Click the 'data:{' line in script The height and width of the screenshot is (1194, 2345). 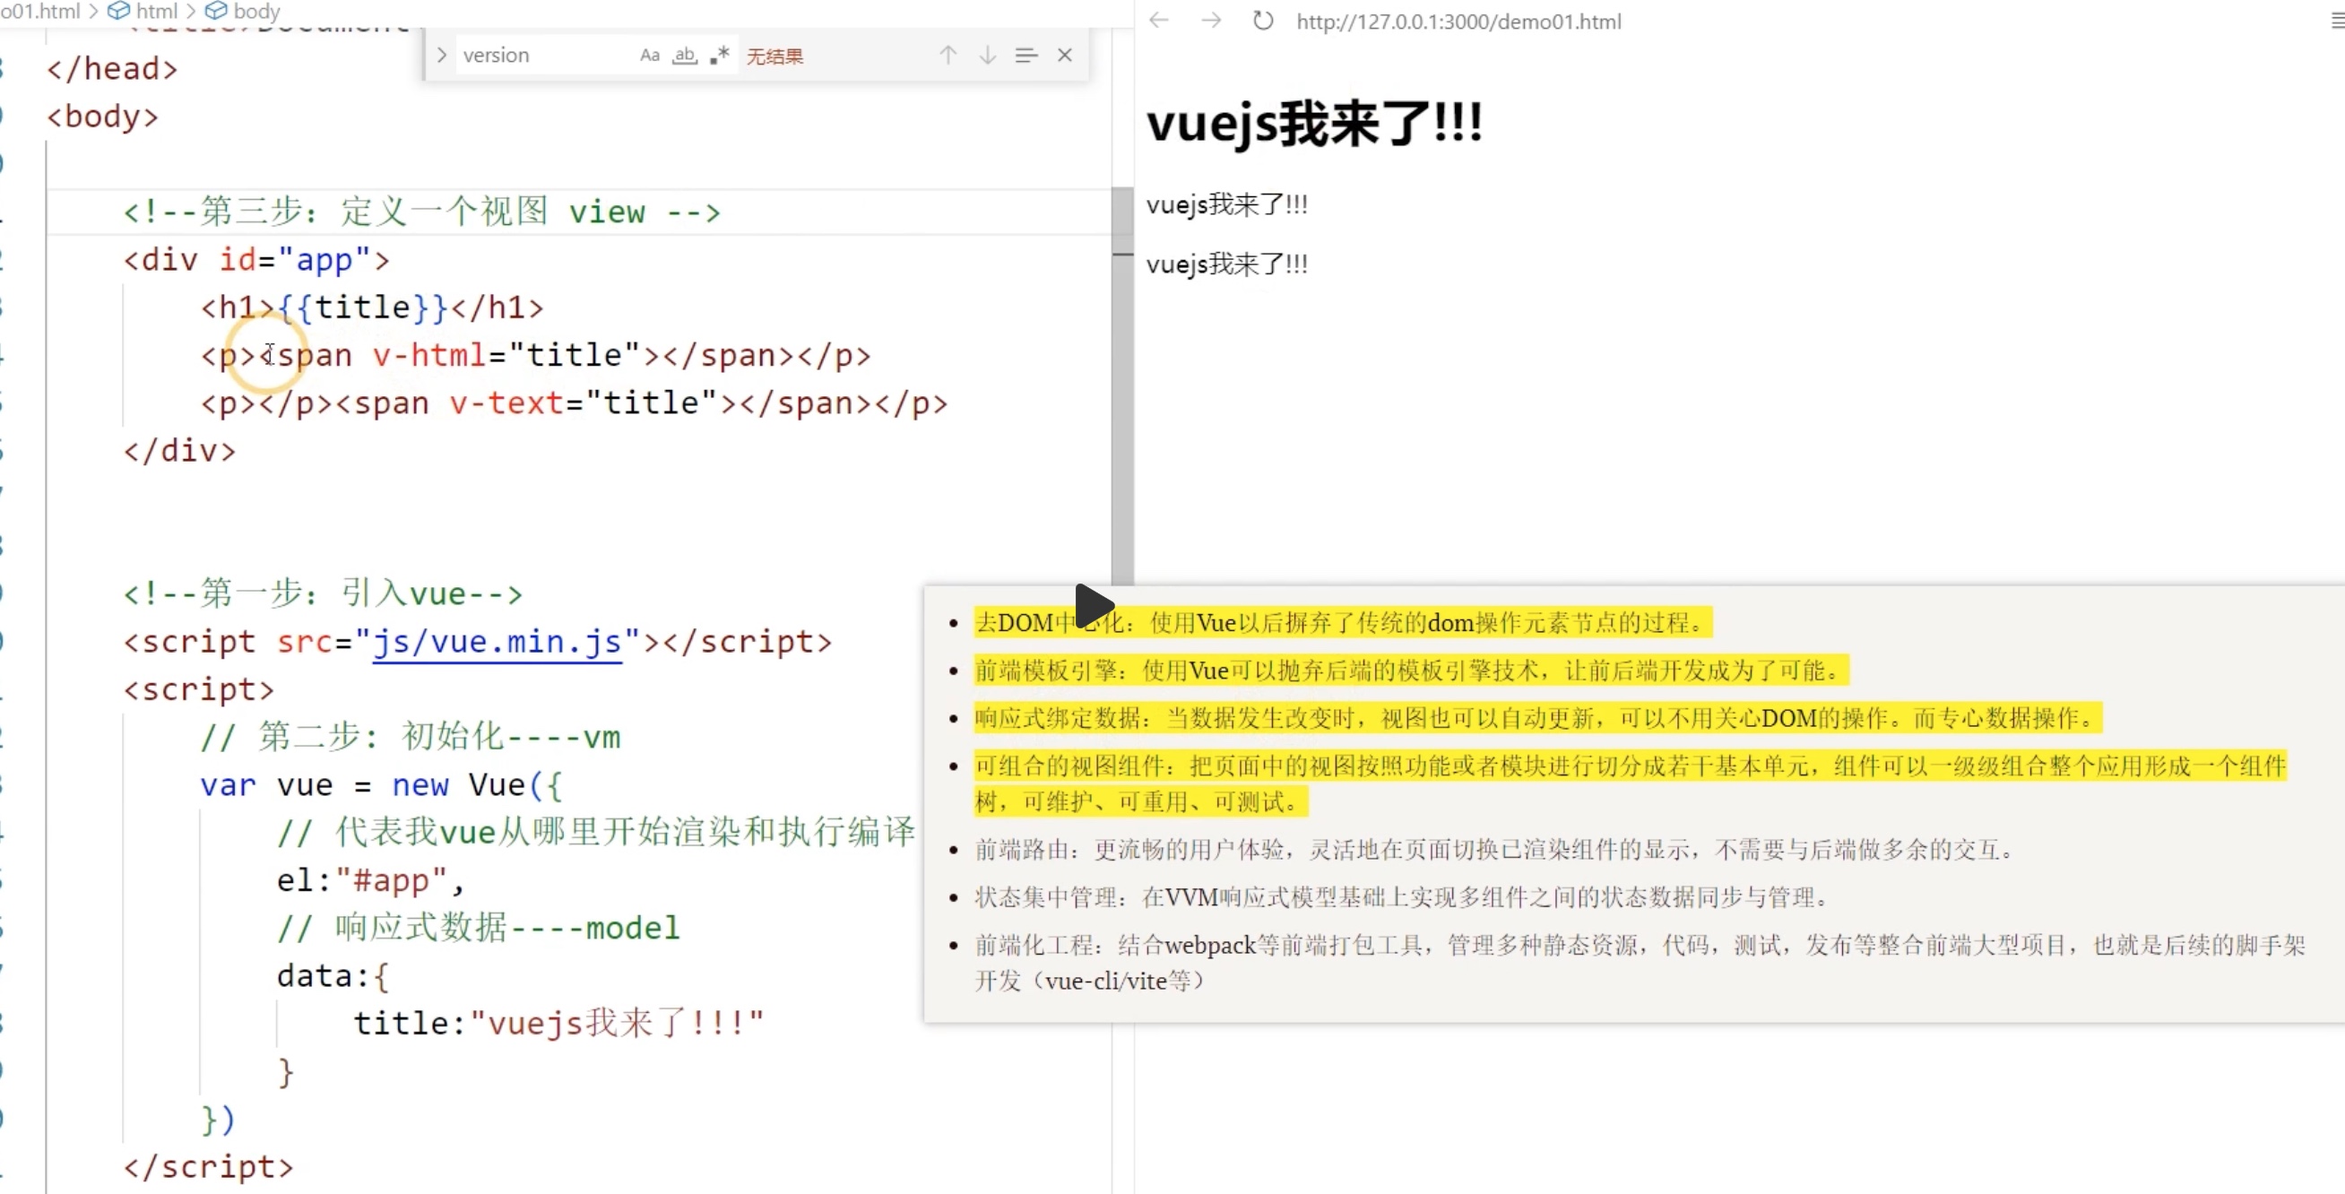[x=333, y=975]
